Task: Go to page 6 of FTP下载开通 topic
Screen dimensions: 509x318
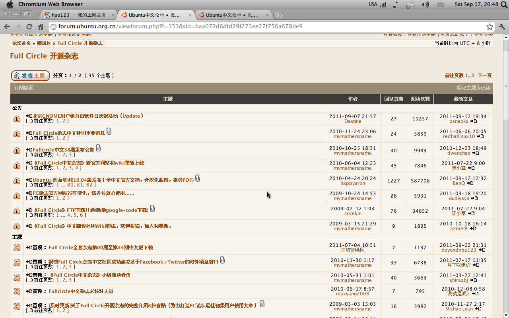Action: coord(82,215)
